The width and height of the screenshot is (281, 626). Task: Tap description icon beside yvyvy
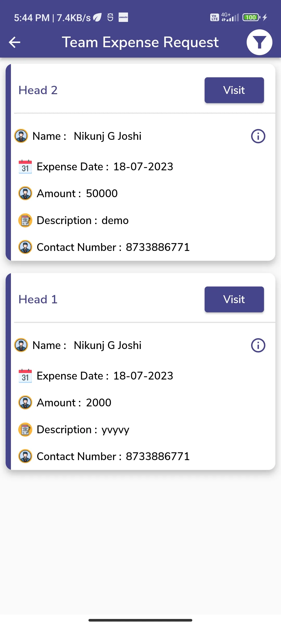(x=25, y=430)
